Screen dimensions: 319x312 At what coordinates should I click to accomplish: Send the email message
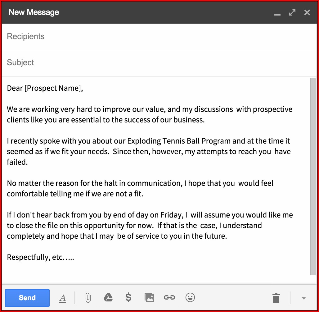point(27,298)
